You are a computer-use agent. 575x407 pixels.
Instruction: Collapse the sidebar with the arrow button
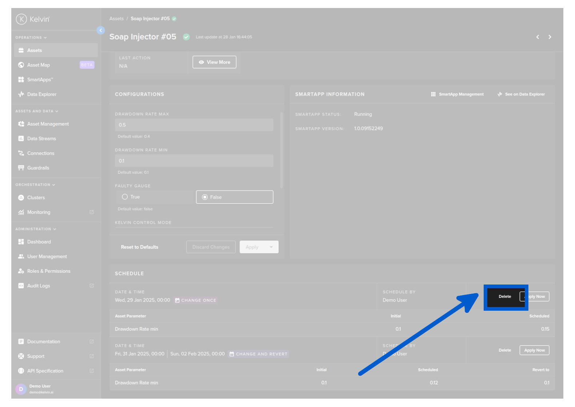tap(101, 31)
